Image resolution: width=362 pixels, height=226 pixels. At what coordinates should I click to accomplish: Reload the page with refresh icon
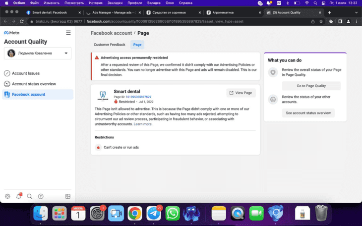pos(21,21)
